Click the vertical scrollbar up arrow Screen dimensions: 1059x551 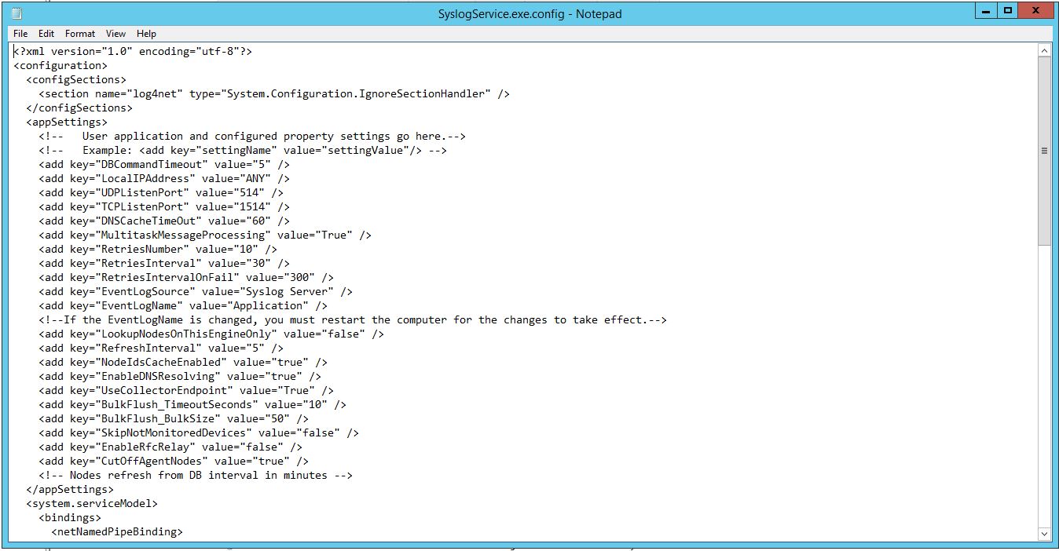[x=1045, y=49]
